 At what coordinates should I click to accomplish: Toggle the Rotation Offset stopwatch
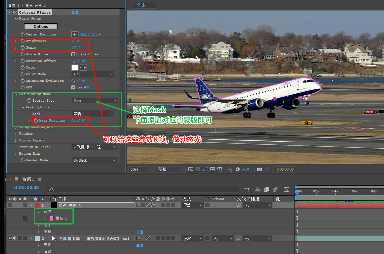coord(23,61)
